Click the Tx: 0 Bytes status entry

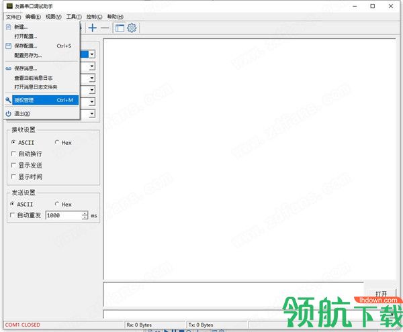point(201,325)
